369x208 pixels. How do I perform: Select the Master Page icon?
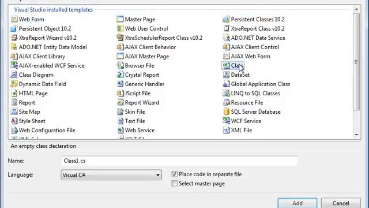pos(120,19)
